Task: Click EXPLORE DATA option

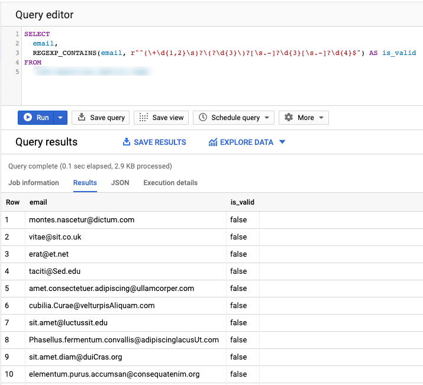Action: tap(247, 142)
